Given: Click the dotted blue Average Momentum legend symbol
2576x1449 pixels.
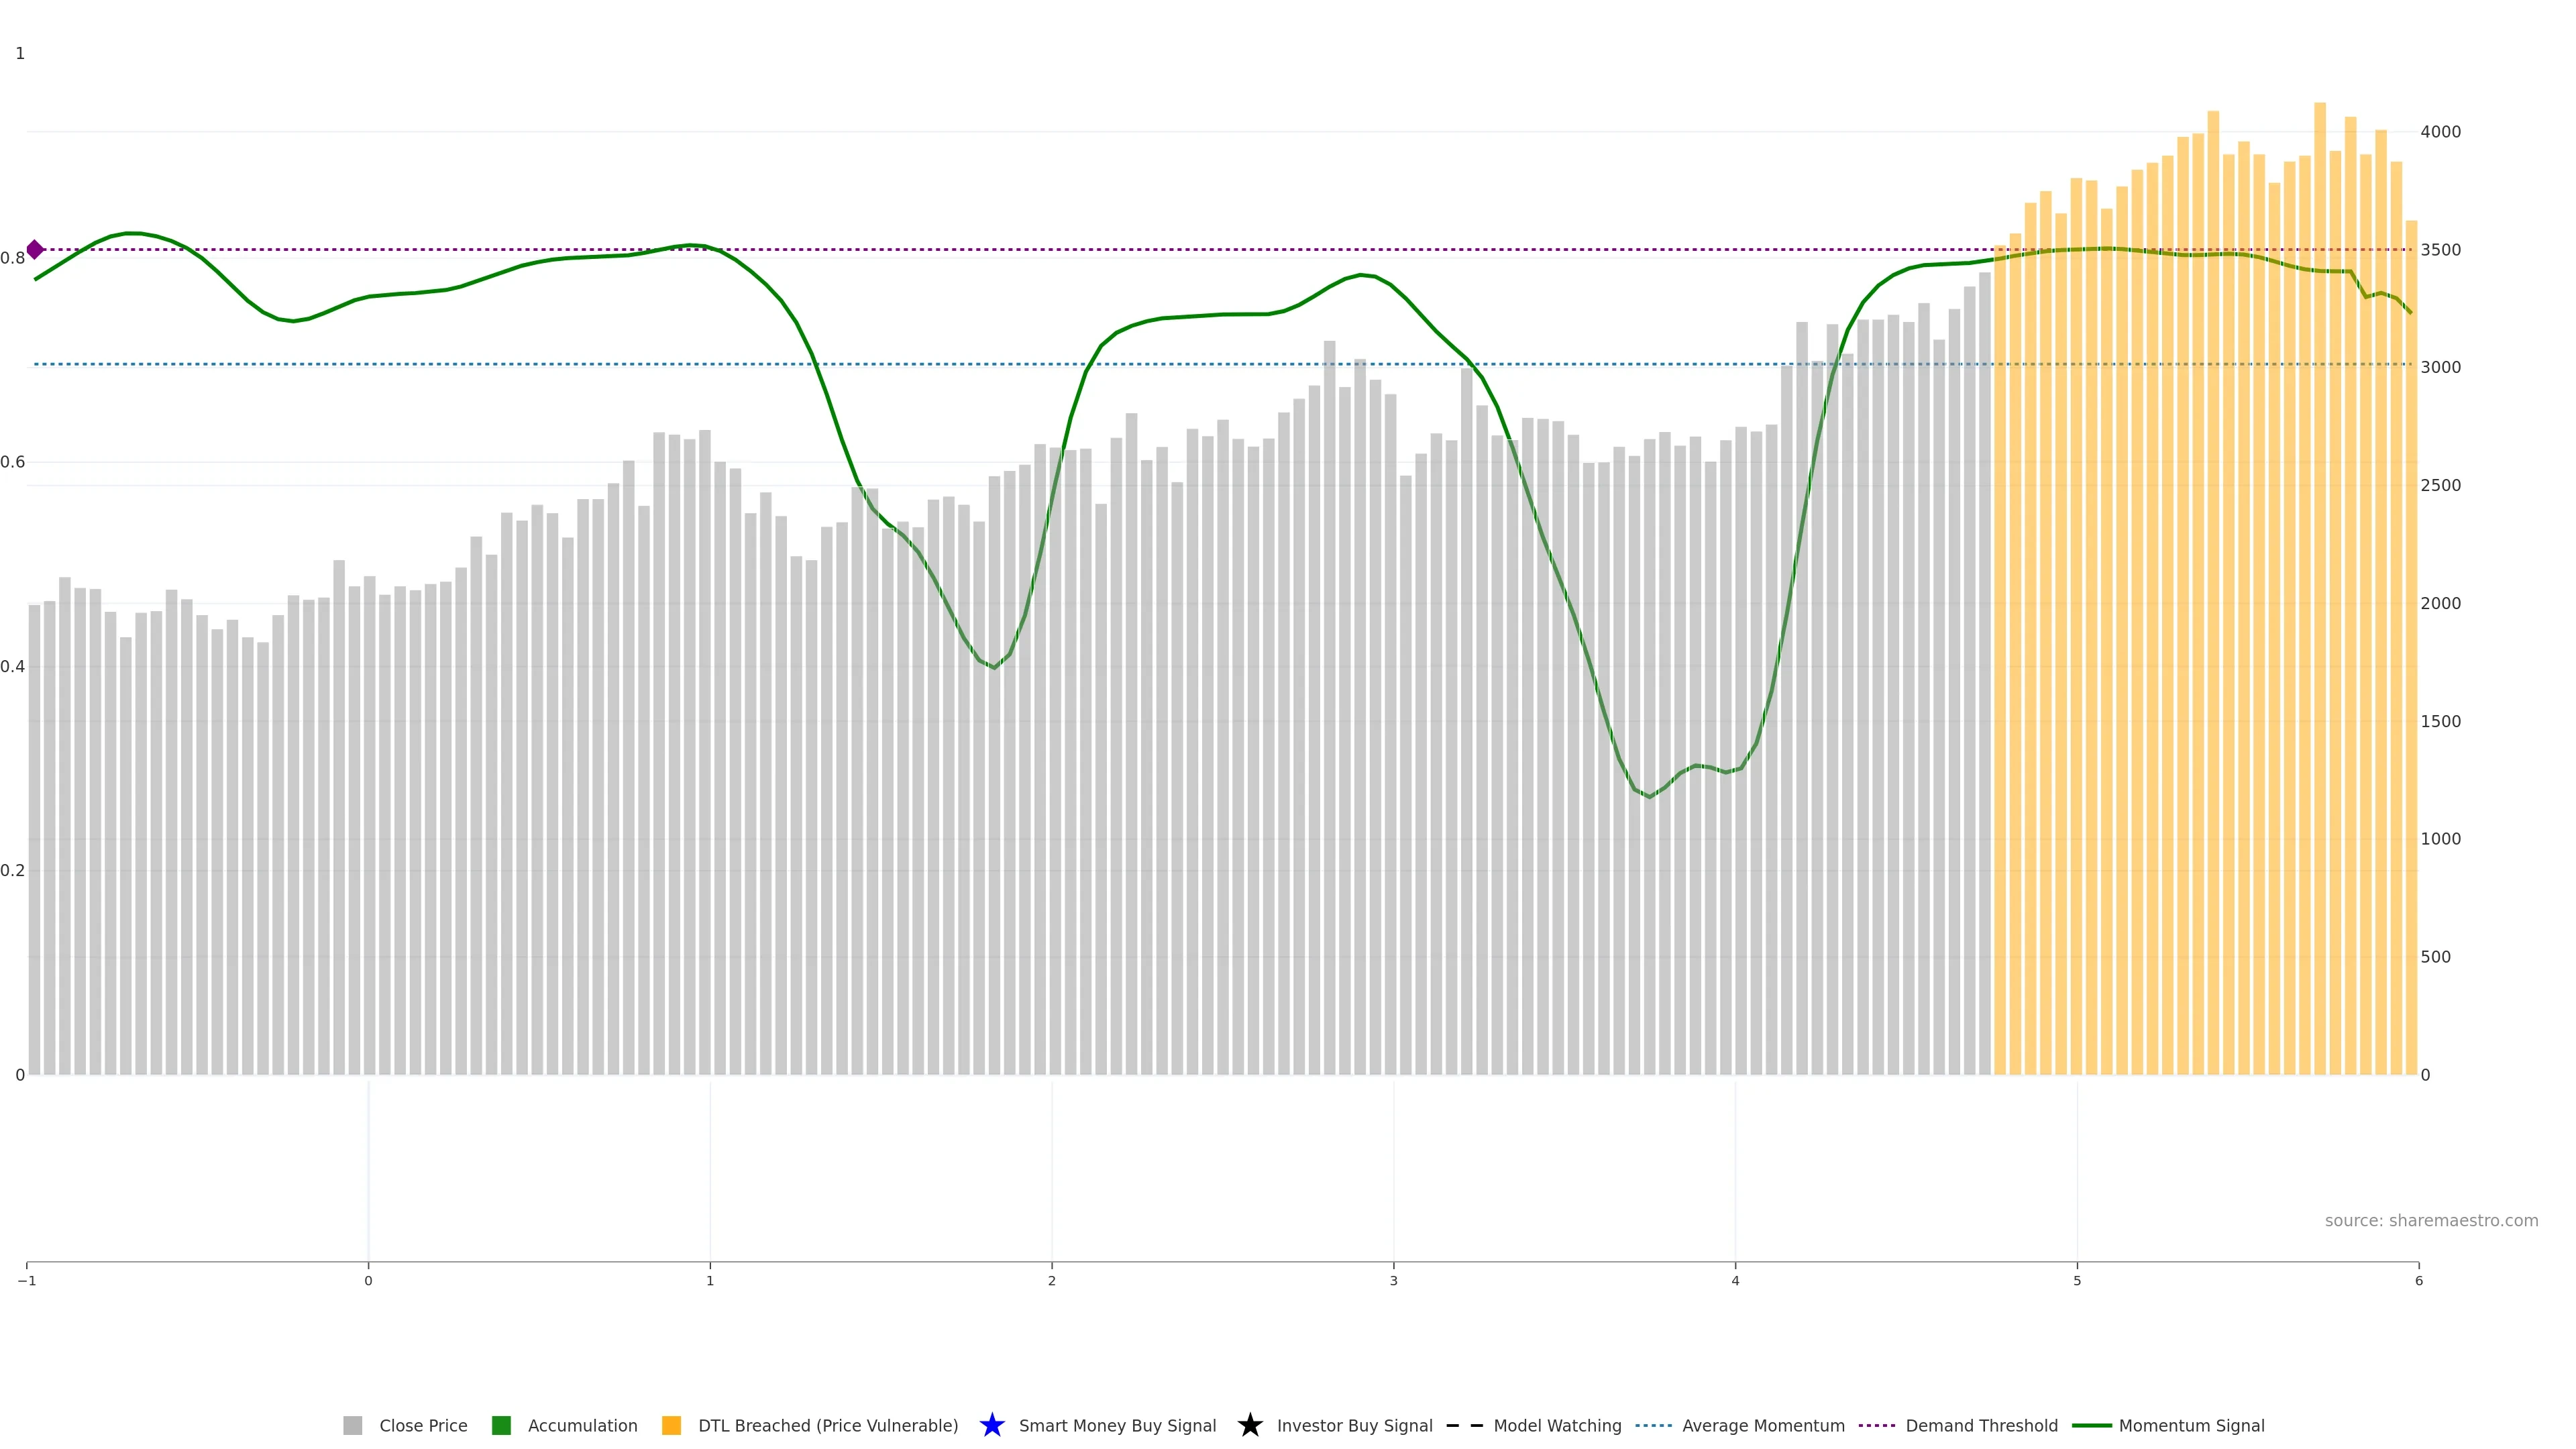Looking at the screenshot, I should coord(1653,1426).
